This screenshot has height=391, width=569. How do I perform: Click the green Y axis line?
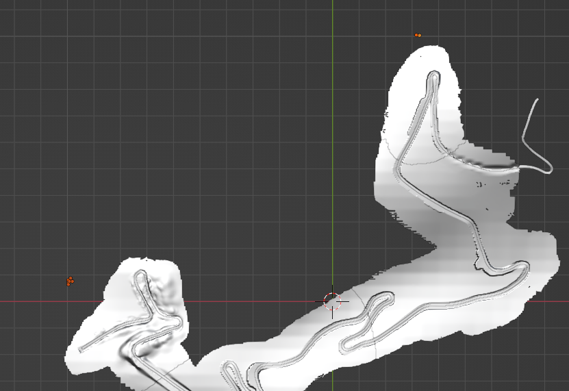pos(333,137)
